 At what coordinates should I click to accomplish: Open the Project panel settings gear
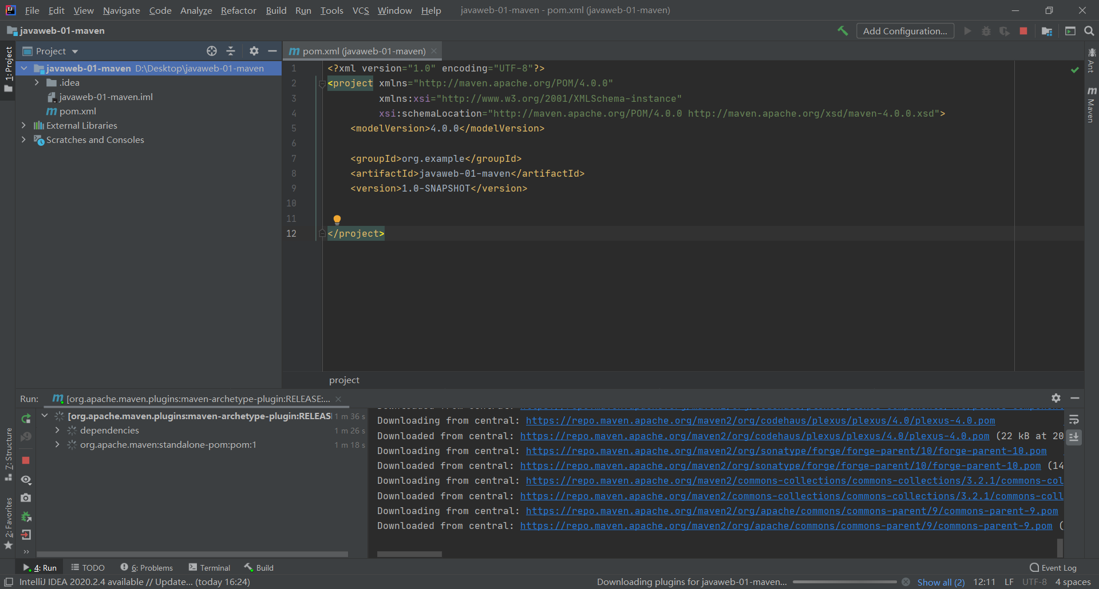coord(254,51)
